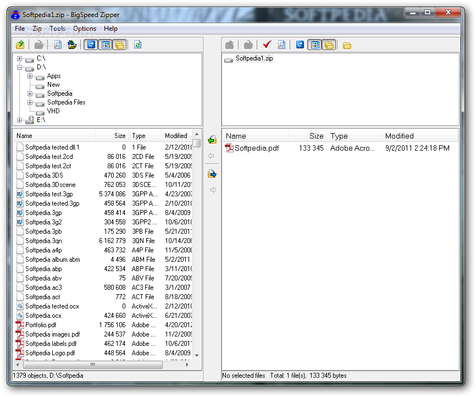This screenshot has width=476, height=397.
Task: Click grayed back icon in archive toolbar
Action: pos(248,45)
